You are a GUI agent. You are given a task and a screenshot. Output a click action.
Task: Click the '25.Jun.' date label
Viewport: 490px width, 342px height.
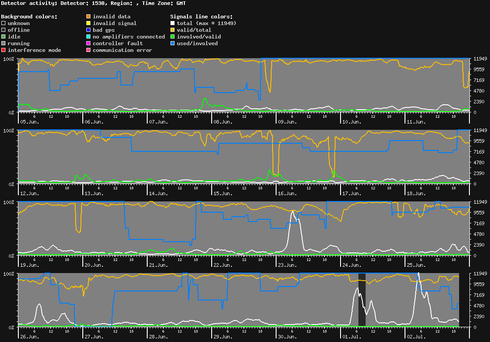(416, 265)
